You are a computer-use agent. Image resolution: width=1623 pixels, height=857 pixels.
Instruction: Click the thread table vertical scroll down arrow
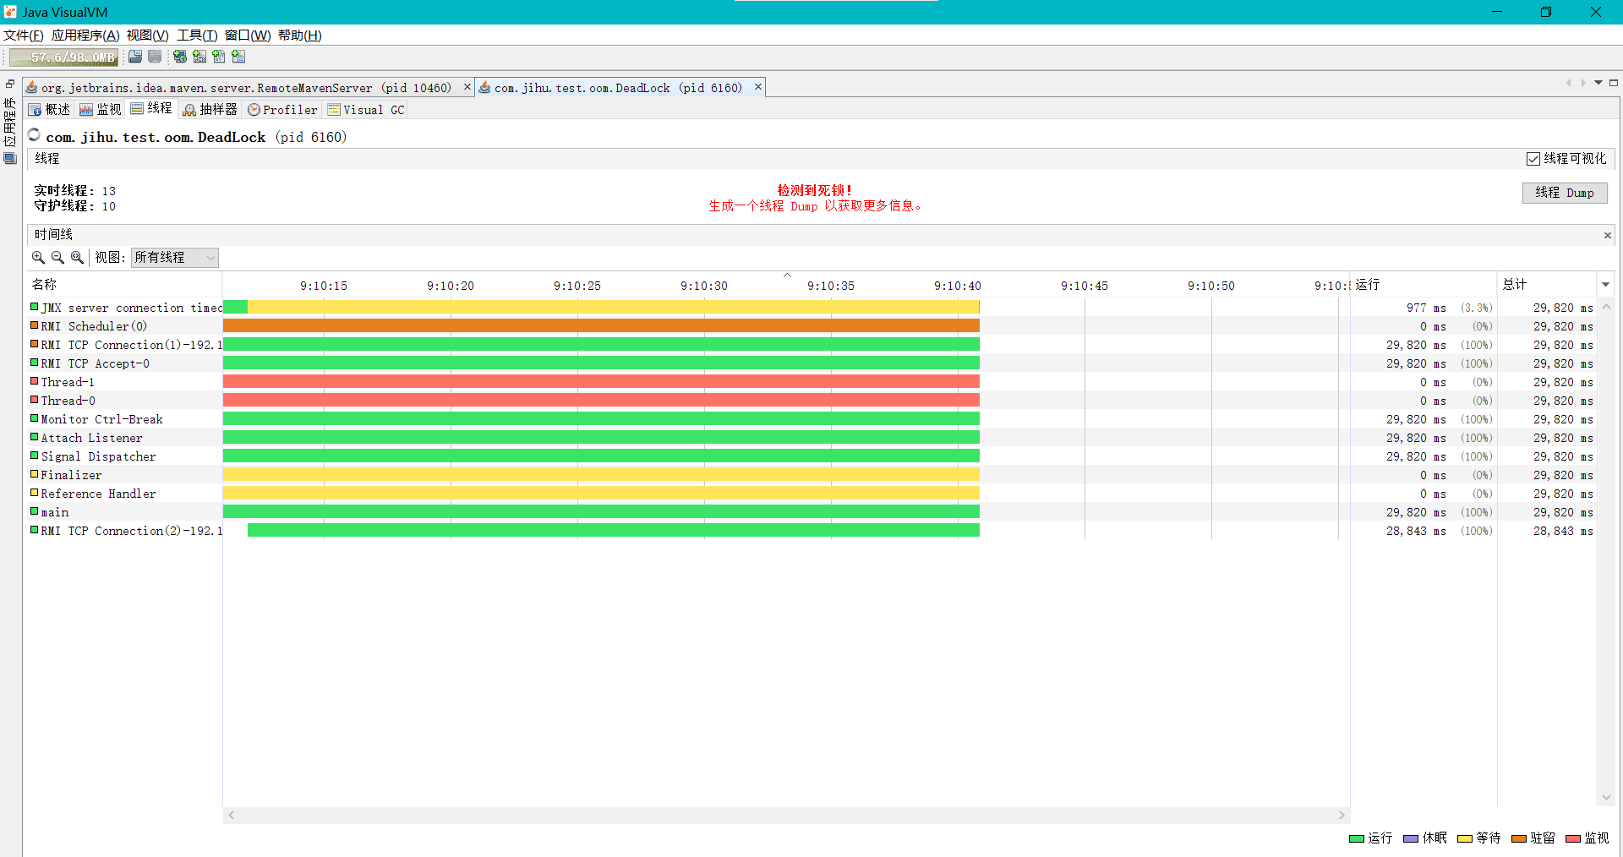[1606, 797]
